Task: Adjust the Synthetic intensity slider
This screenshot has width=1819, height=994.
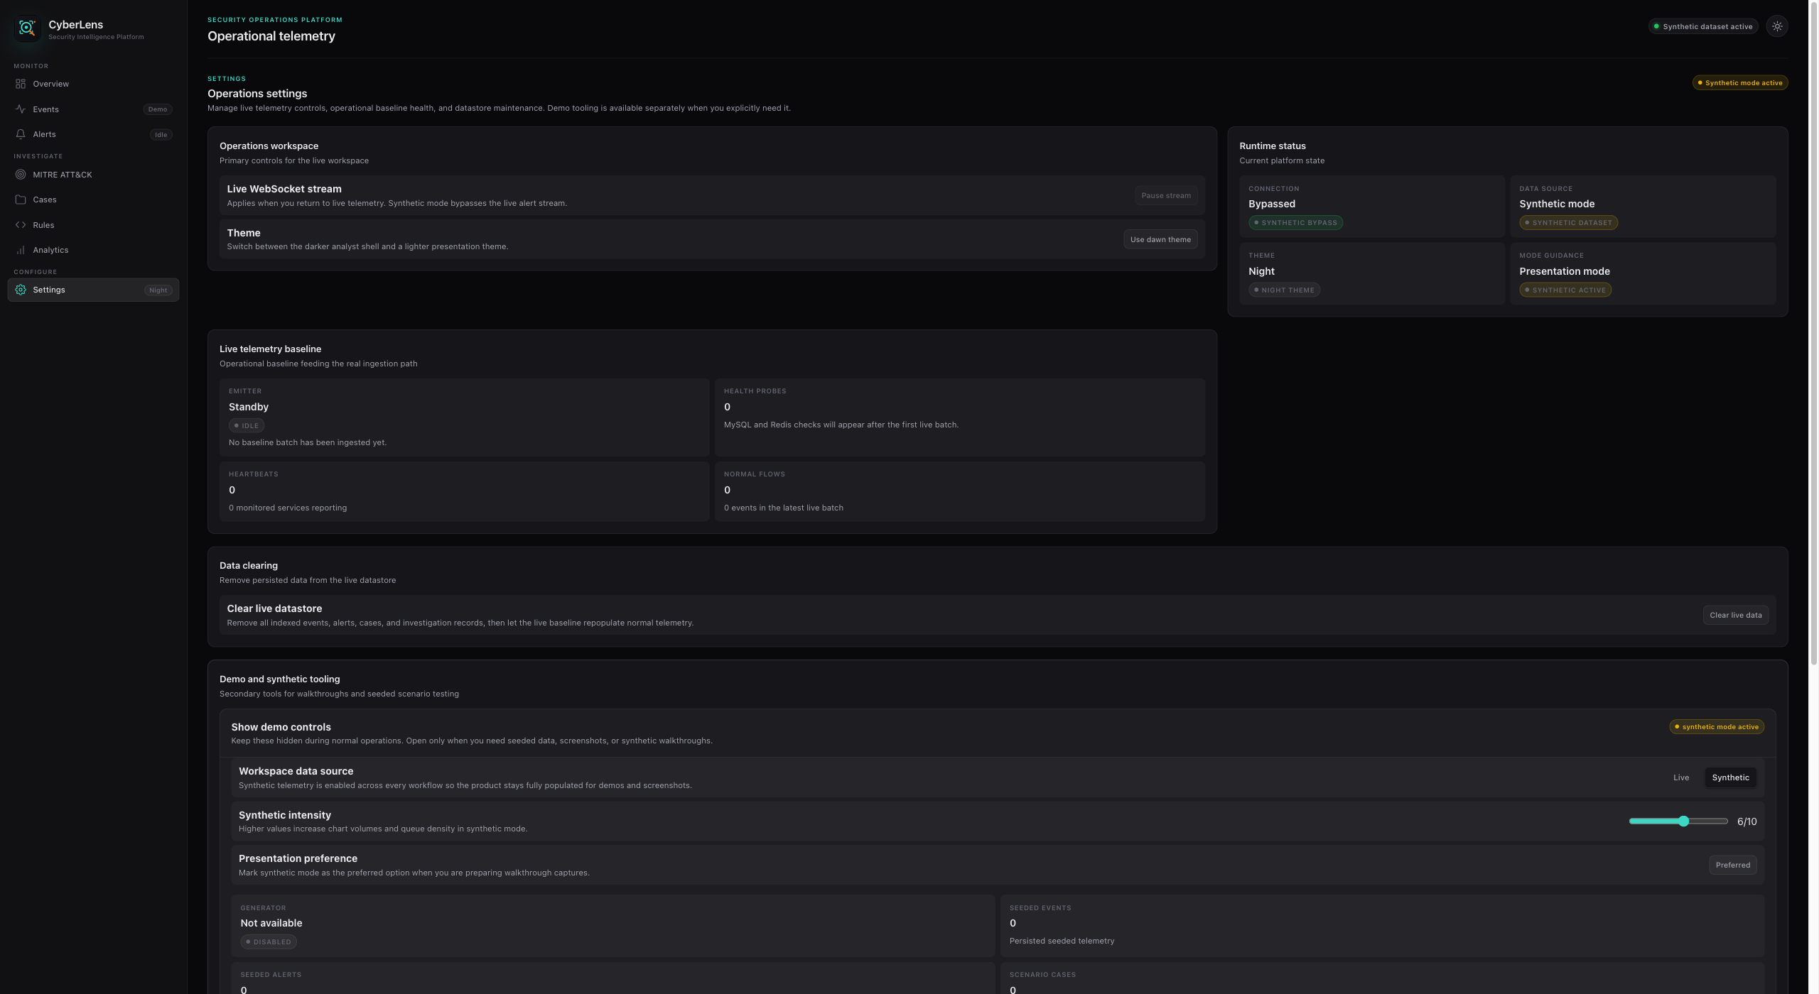Action: [x=1683, y=821]
